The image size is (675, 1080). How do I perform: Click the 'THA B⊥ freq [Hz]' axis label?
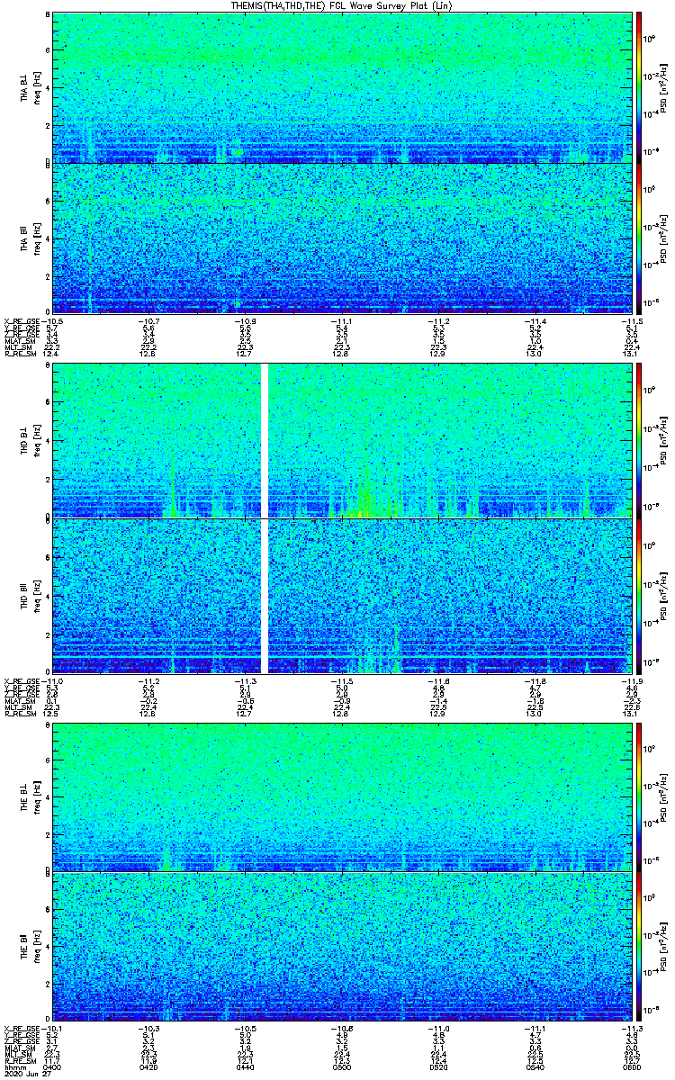click(x=30, y=86)
